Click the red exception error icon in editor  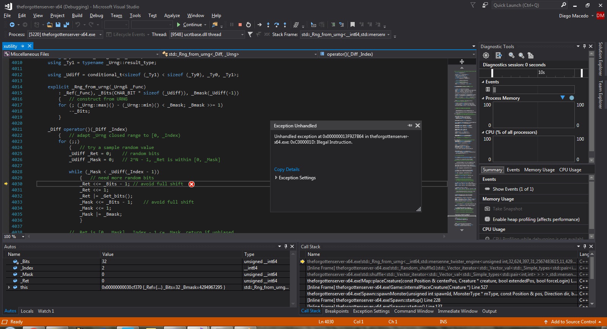click(192, 184)
